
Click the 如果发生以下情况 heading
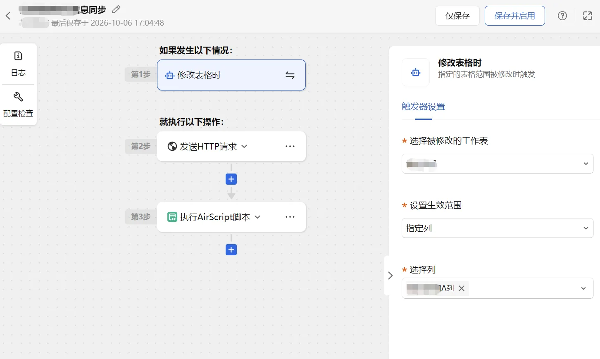pos(196,50)
